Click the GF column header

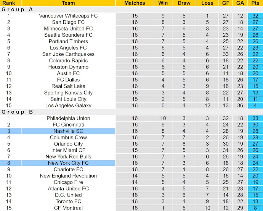pyautogui.click(x=226, y=3)
